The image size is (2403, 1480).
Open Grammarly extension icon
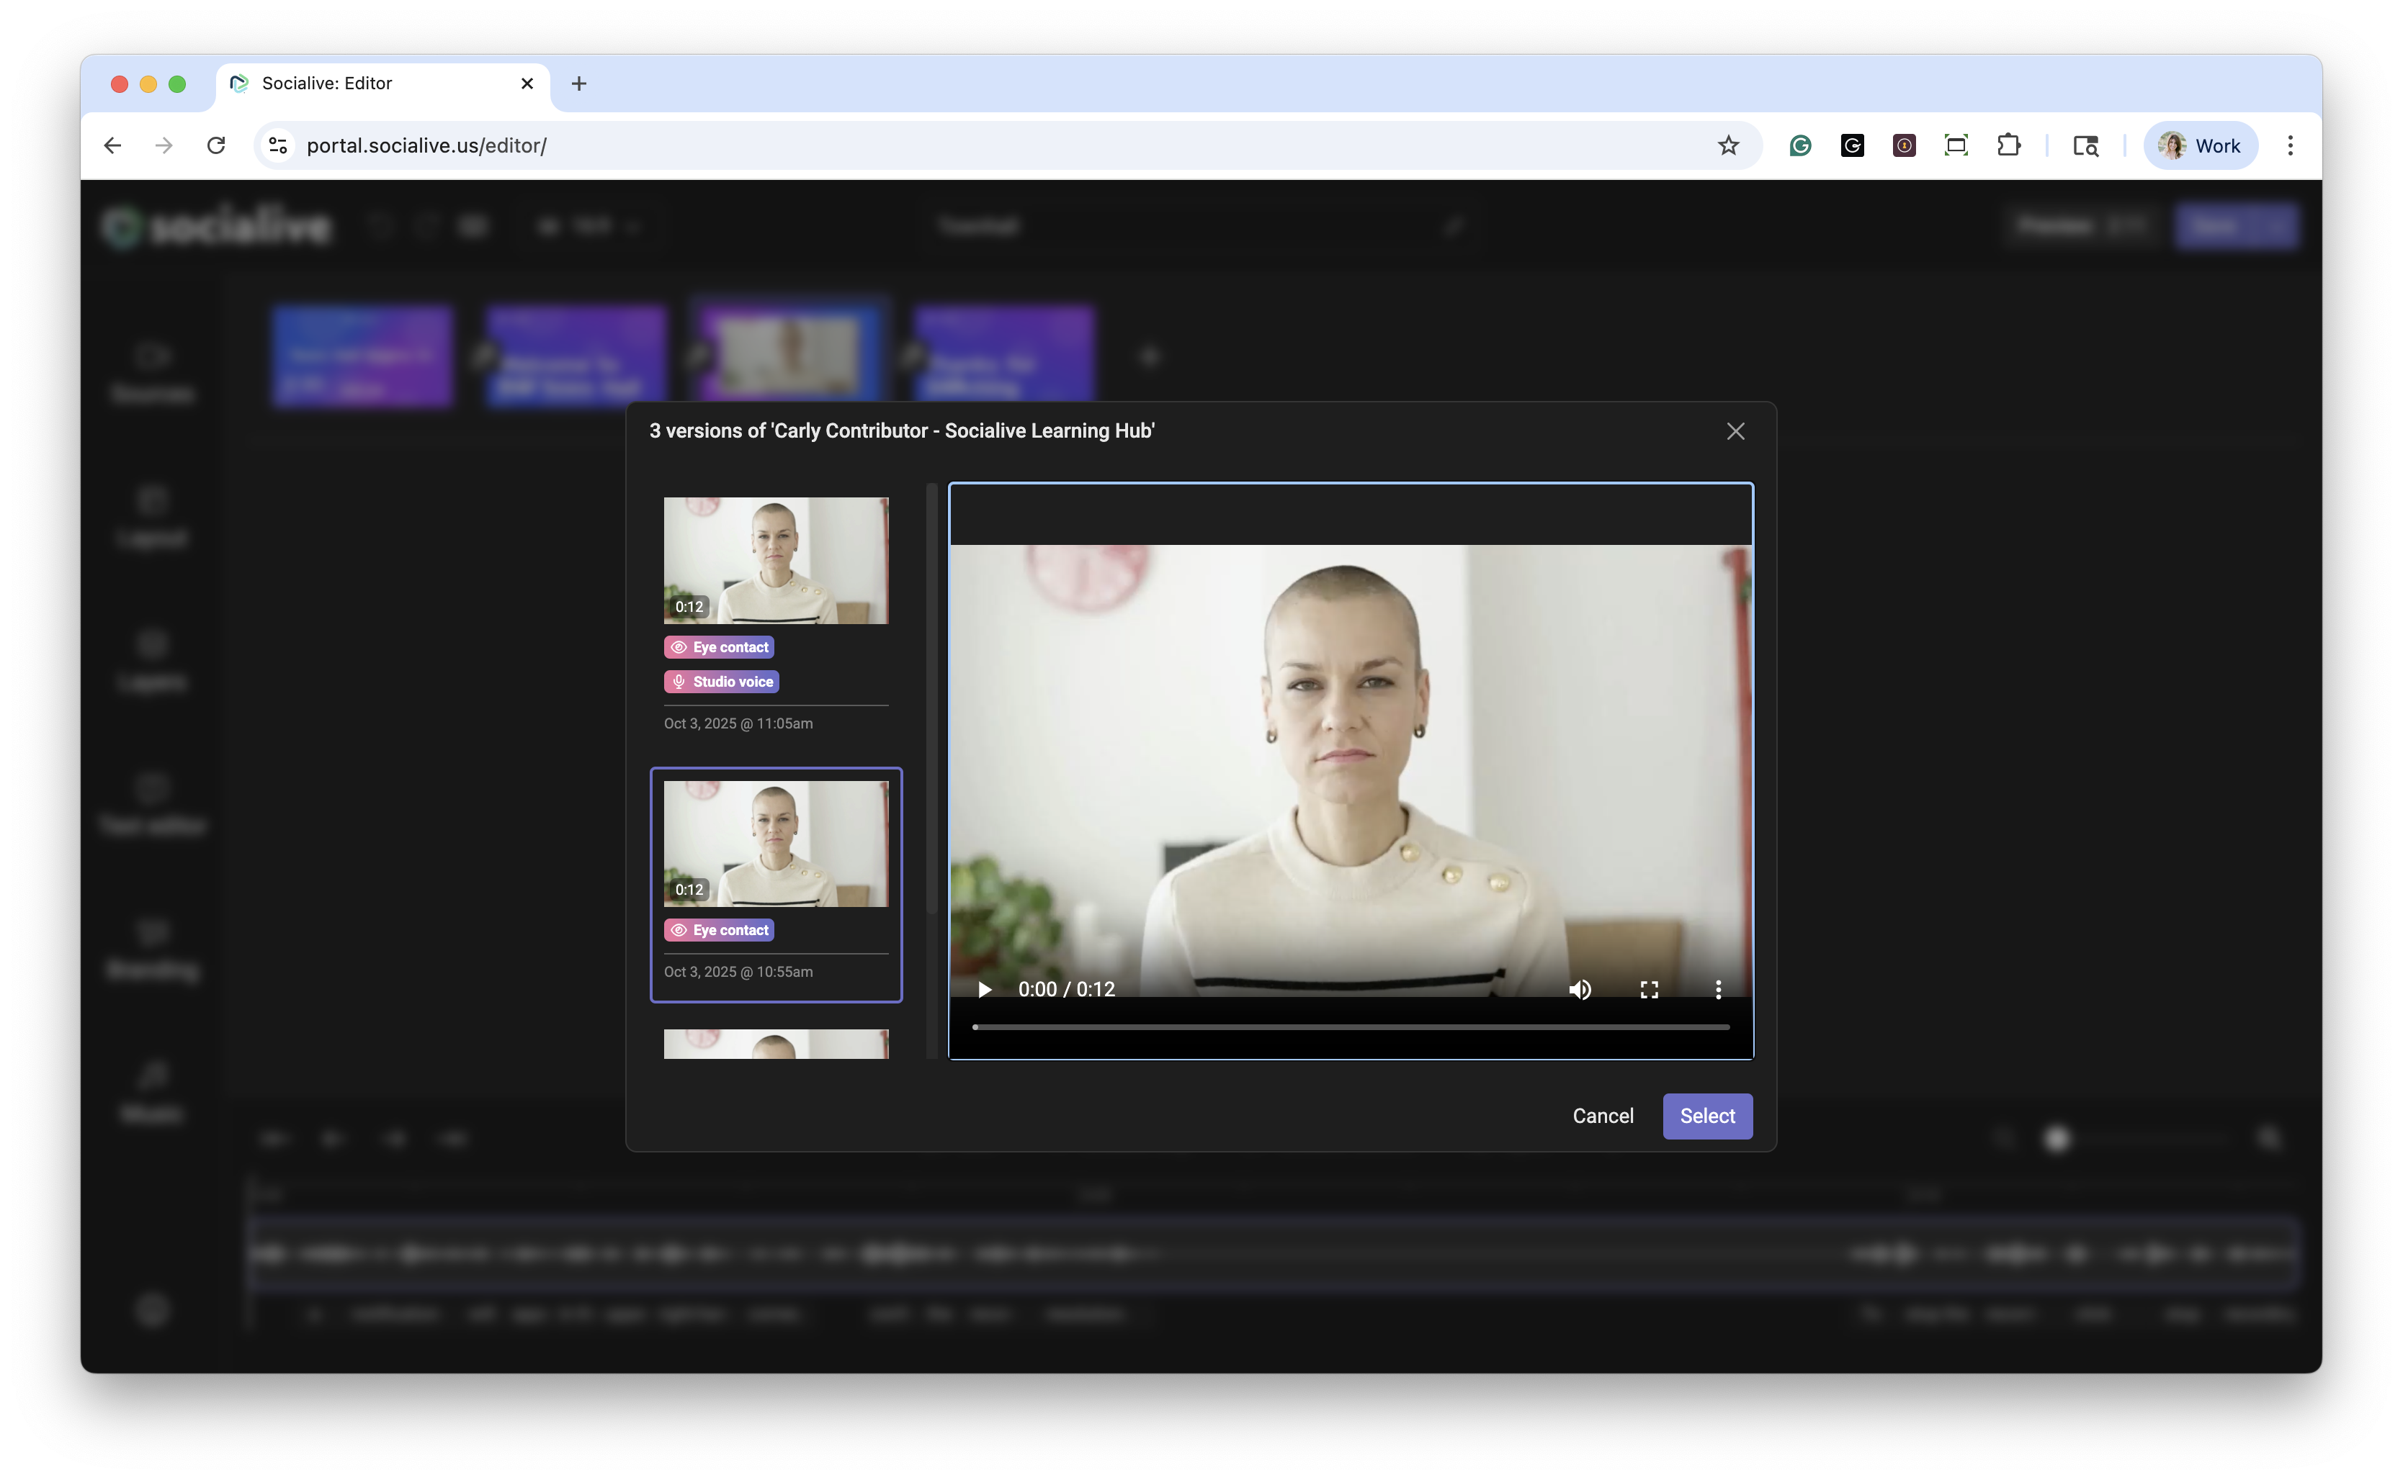point(1800,146)
